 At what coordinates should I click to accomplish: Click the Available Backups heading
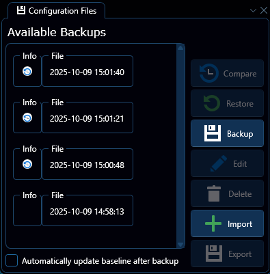pyautogui.click(x=57, y=33)
